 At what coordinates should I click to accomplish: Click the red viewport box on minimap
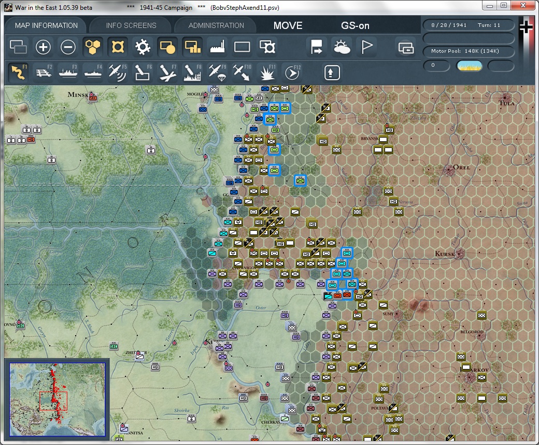53,400
